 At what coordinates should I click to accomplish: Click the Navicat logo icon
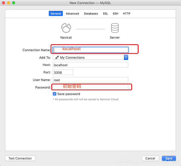click(x=66, y=28)
